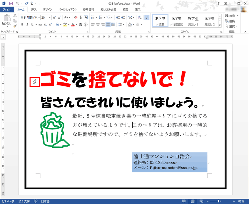Click the Increase Indent icon
The height and width of the screenshot is (204, 249).
[x=123, y=18]
